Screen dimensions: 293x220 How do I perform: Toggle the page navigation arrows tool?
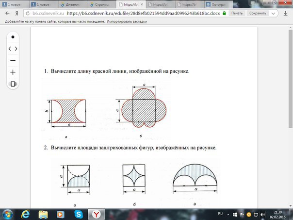pyautogui.click(x=13, y=49)
